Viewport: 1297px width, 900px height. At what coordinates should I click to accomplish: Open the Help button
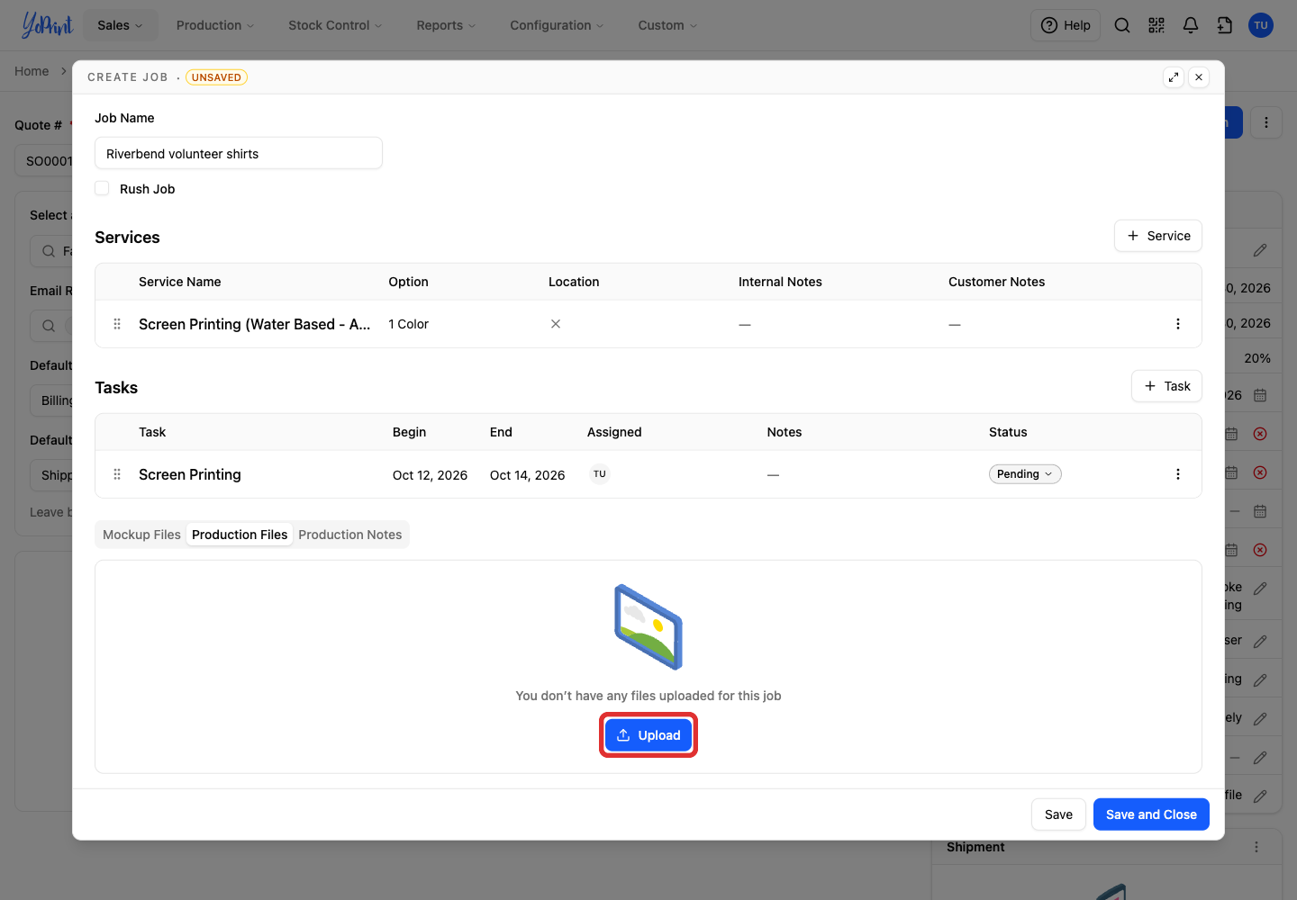[x=1066, y=25]
